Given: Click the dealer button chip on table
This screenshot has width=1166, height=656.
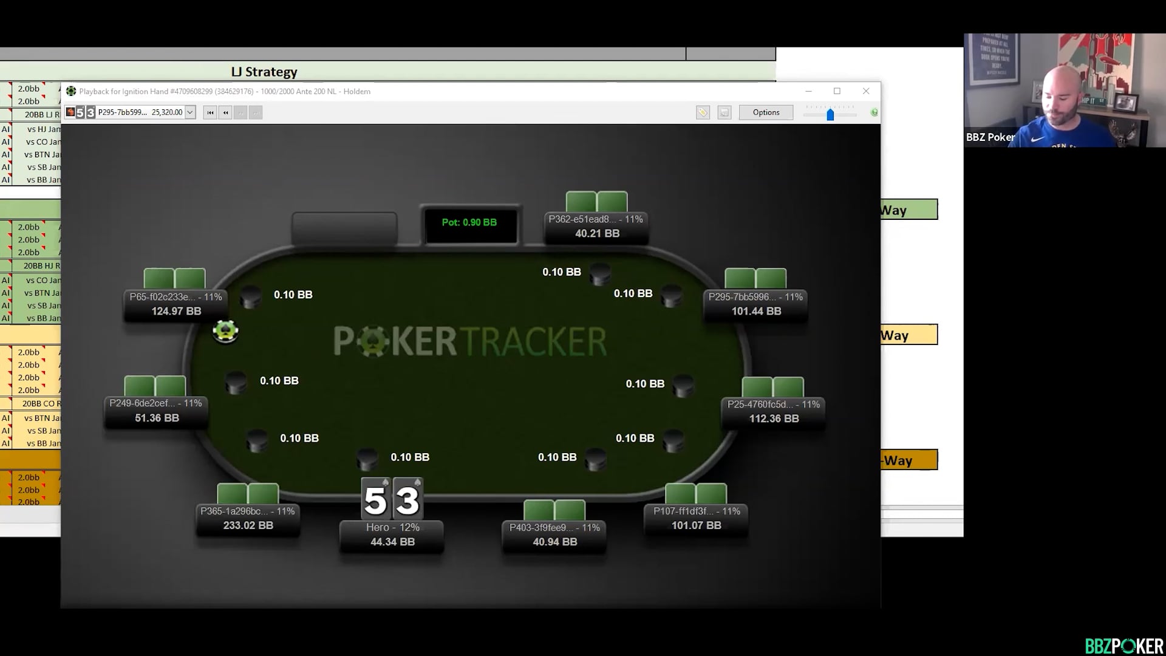Looking at the screenshot, I should tap(225, 331).
